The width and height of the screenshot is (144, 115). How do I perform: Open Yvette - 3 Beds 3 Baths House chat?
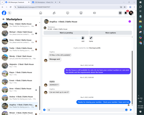[x=20, y=49]
